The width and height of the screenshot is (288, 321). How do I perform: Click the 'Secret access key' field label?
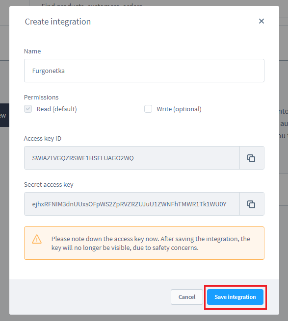click(x=49, y=185)
